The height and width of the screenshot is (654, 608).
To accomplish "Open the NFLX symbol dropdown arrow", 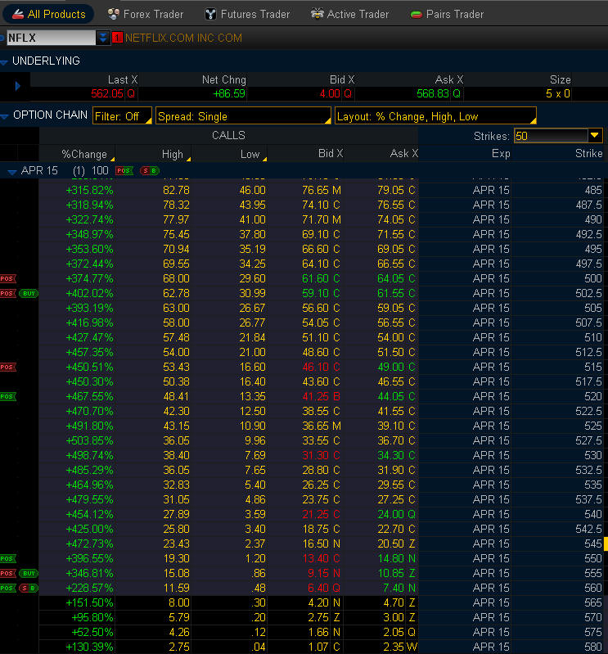I will click(102, 38).
